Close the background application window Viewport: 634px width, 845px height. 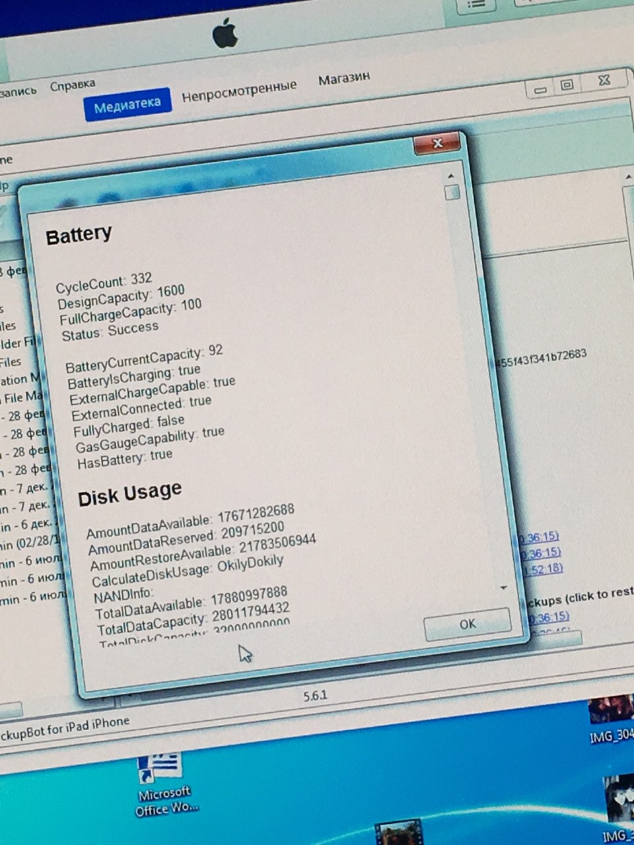click(x=603, y=79)
